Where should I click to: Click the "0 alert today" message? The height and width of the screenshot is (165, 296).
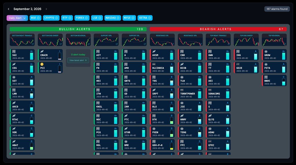pos(78,55)
